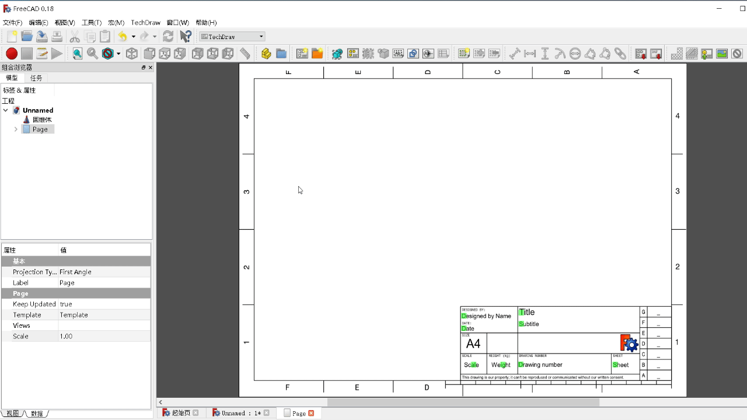Switch to the isometric view cube
747x420 pixels.
pyautogui.click(x=132, y=54)
